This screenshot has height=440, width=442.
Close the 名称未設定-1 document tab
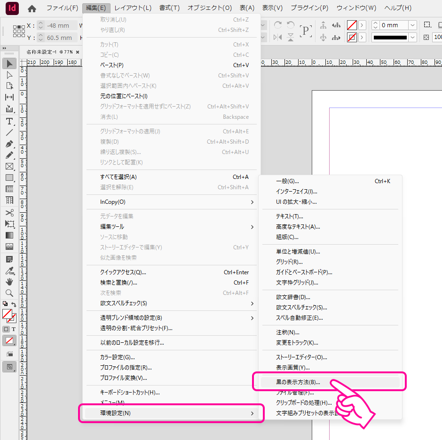(78, 52)
